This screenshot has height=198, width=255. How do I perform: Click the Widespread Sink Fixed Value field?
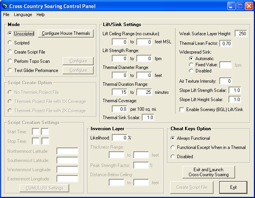point(226,65)
